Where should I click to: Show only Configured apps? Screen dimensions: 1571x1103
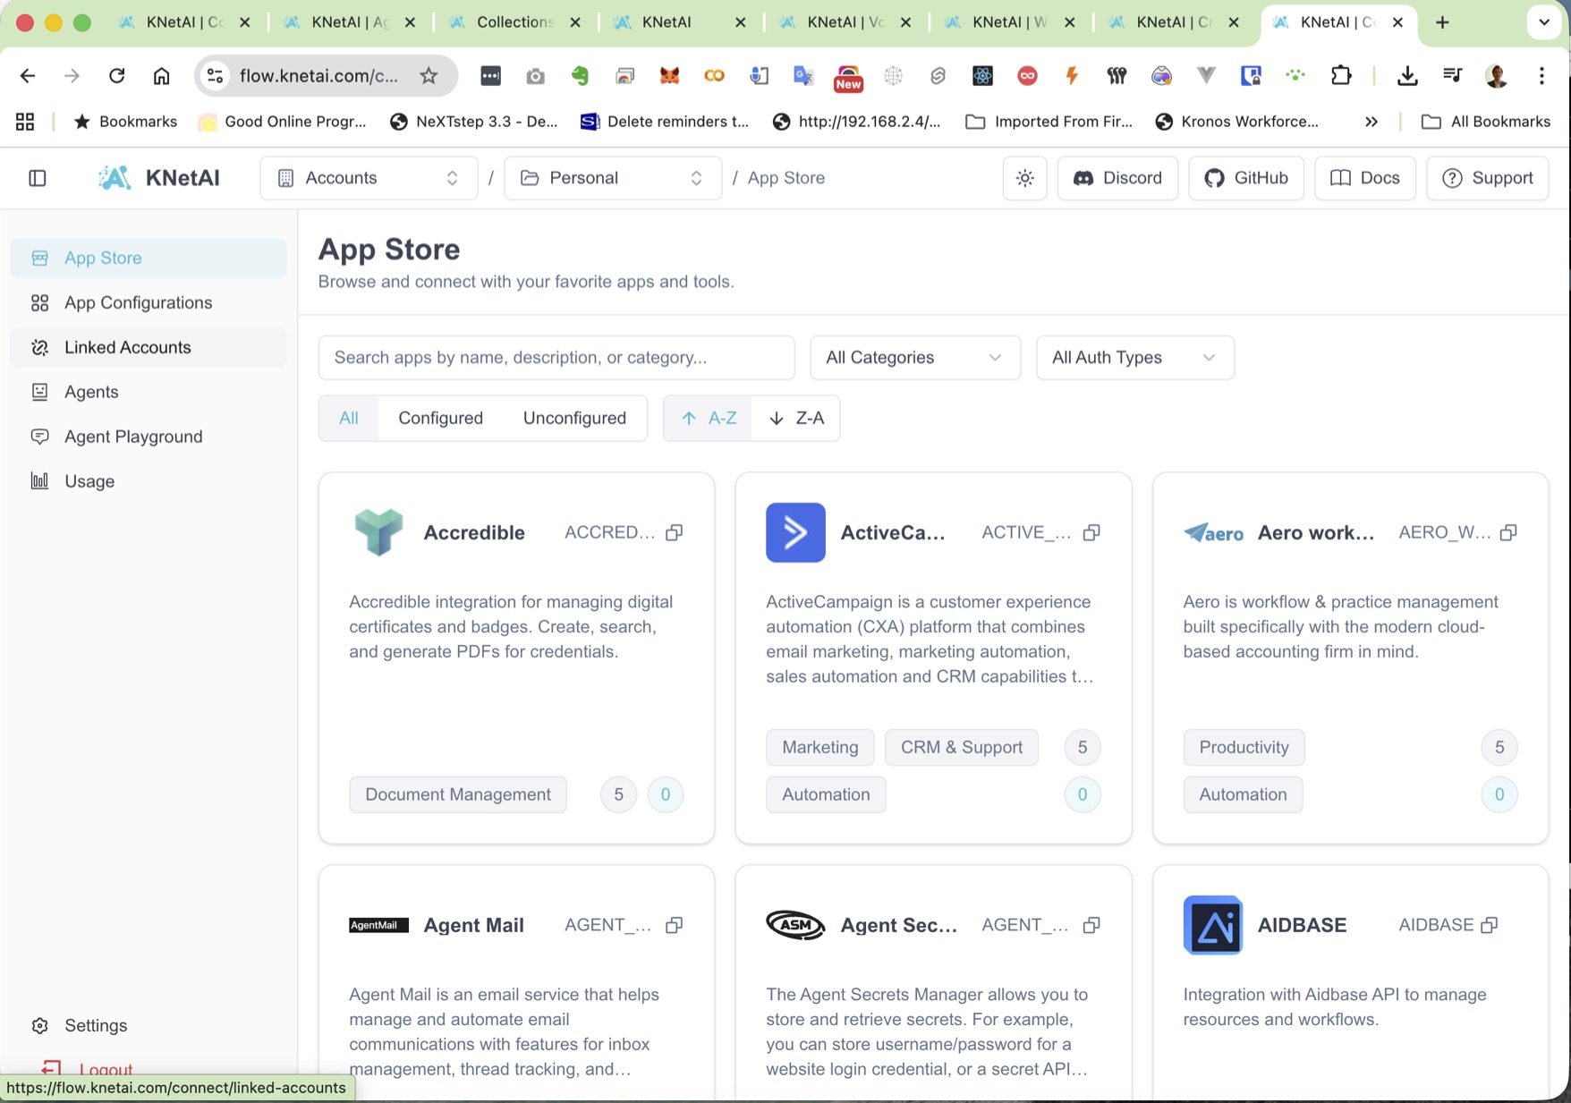tap(440, 418)
